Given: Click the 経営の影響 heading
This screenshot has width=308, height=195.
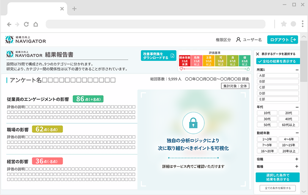Looking at the screenshot, I should click(x=18, y=162).
